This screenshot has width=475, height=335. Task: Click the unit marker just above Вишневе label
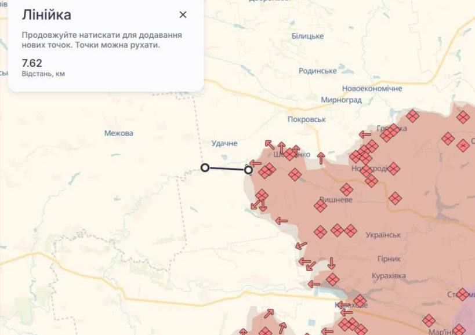346,190
